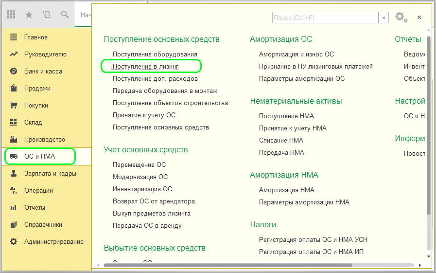
Task: Open Модернизация ОС
Action: click(x=140, y=177)
